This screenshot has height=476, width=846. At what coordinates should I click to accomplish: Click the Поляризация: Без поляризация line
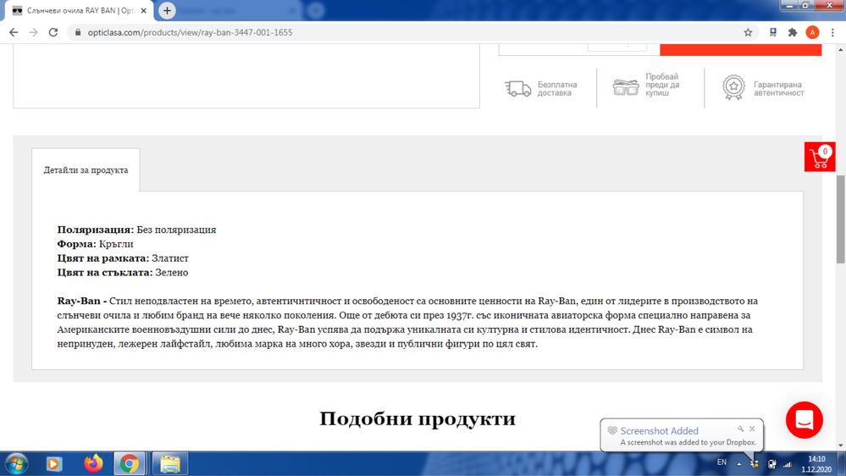pos(136,230)
